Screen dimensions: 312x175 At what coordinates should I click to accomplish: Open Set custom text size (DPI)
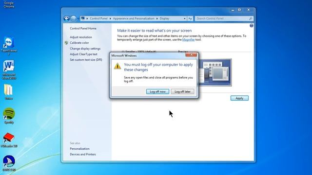point(86,60)
